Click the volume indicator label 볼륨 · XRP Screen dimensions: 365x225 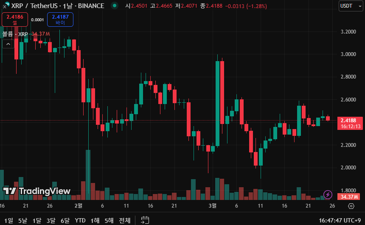[x=15, y=34]
